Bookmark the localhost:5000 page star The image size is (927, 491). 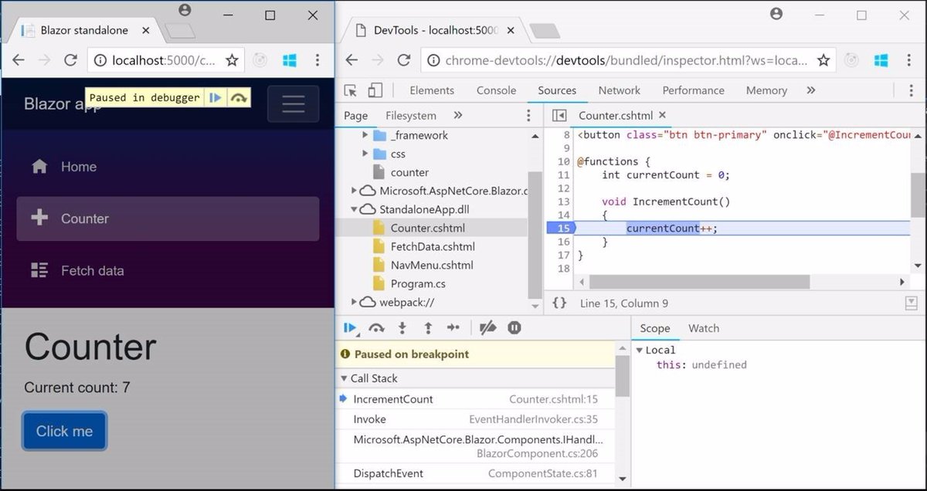pyautogui.click(x=232, y=60)
